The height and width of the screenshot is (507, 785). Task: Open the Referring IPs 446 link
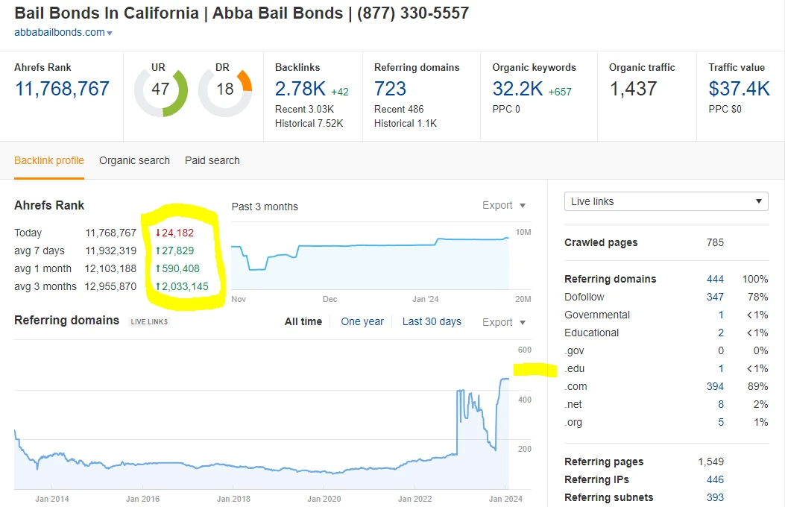(x=715, y=480)
